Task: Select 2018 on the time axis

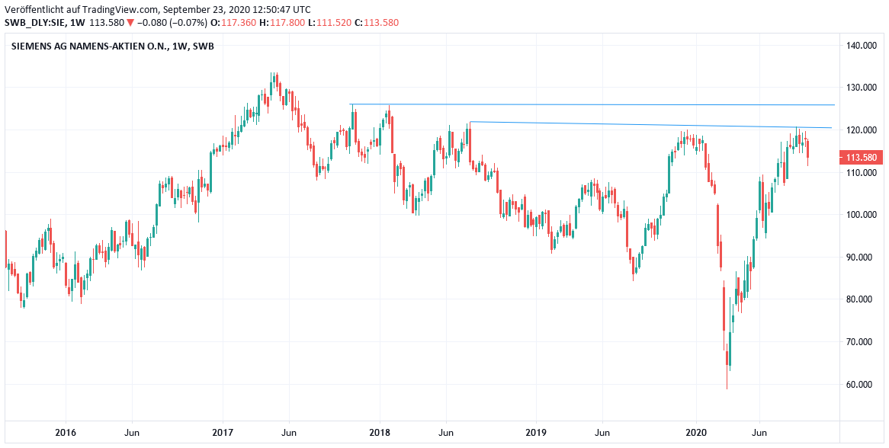Action: point(380,433)
